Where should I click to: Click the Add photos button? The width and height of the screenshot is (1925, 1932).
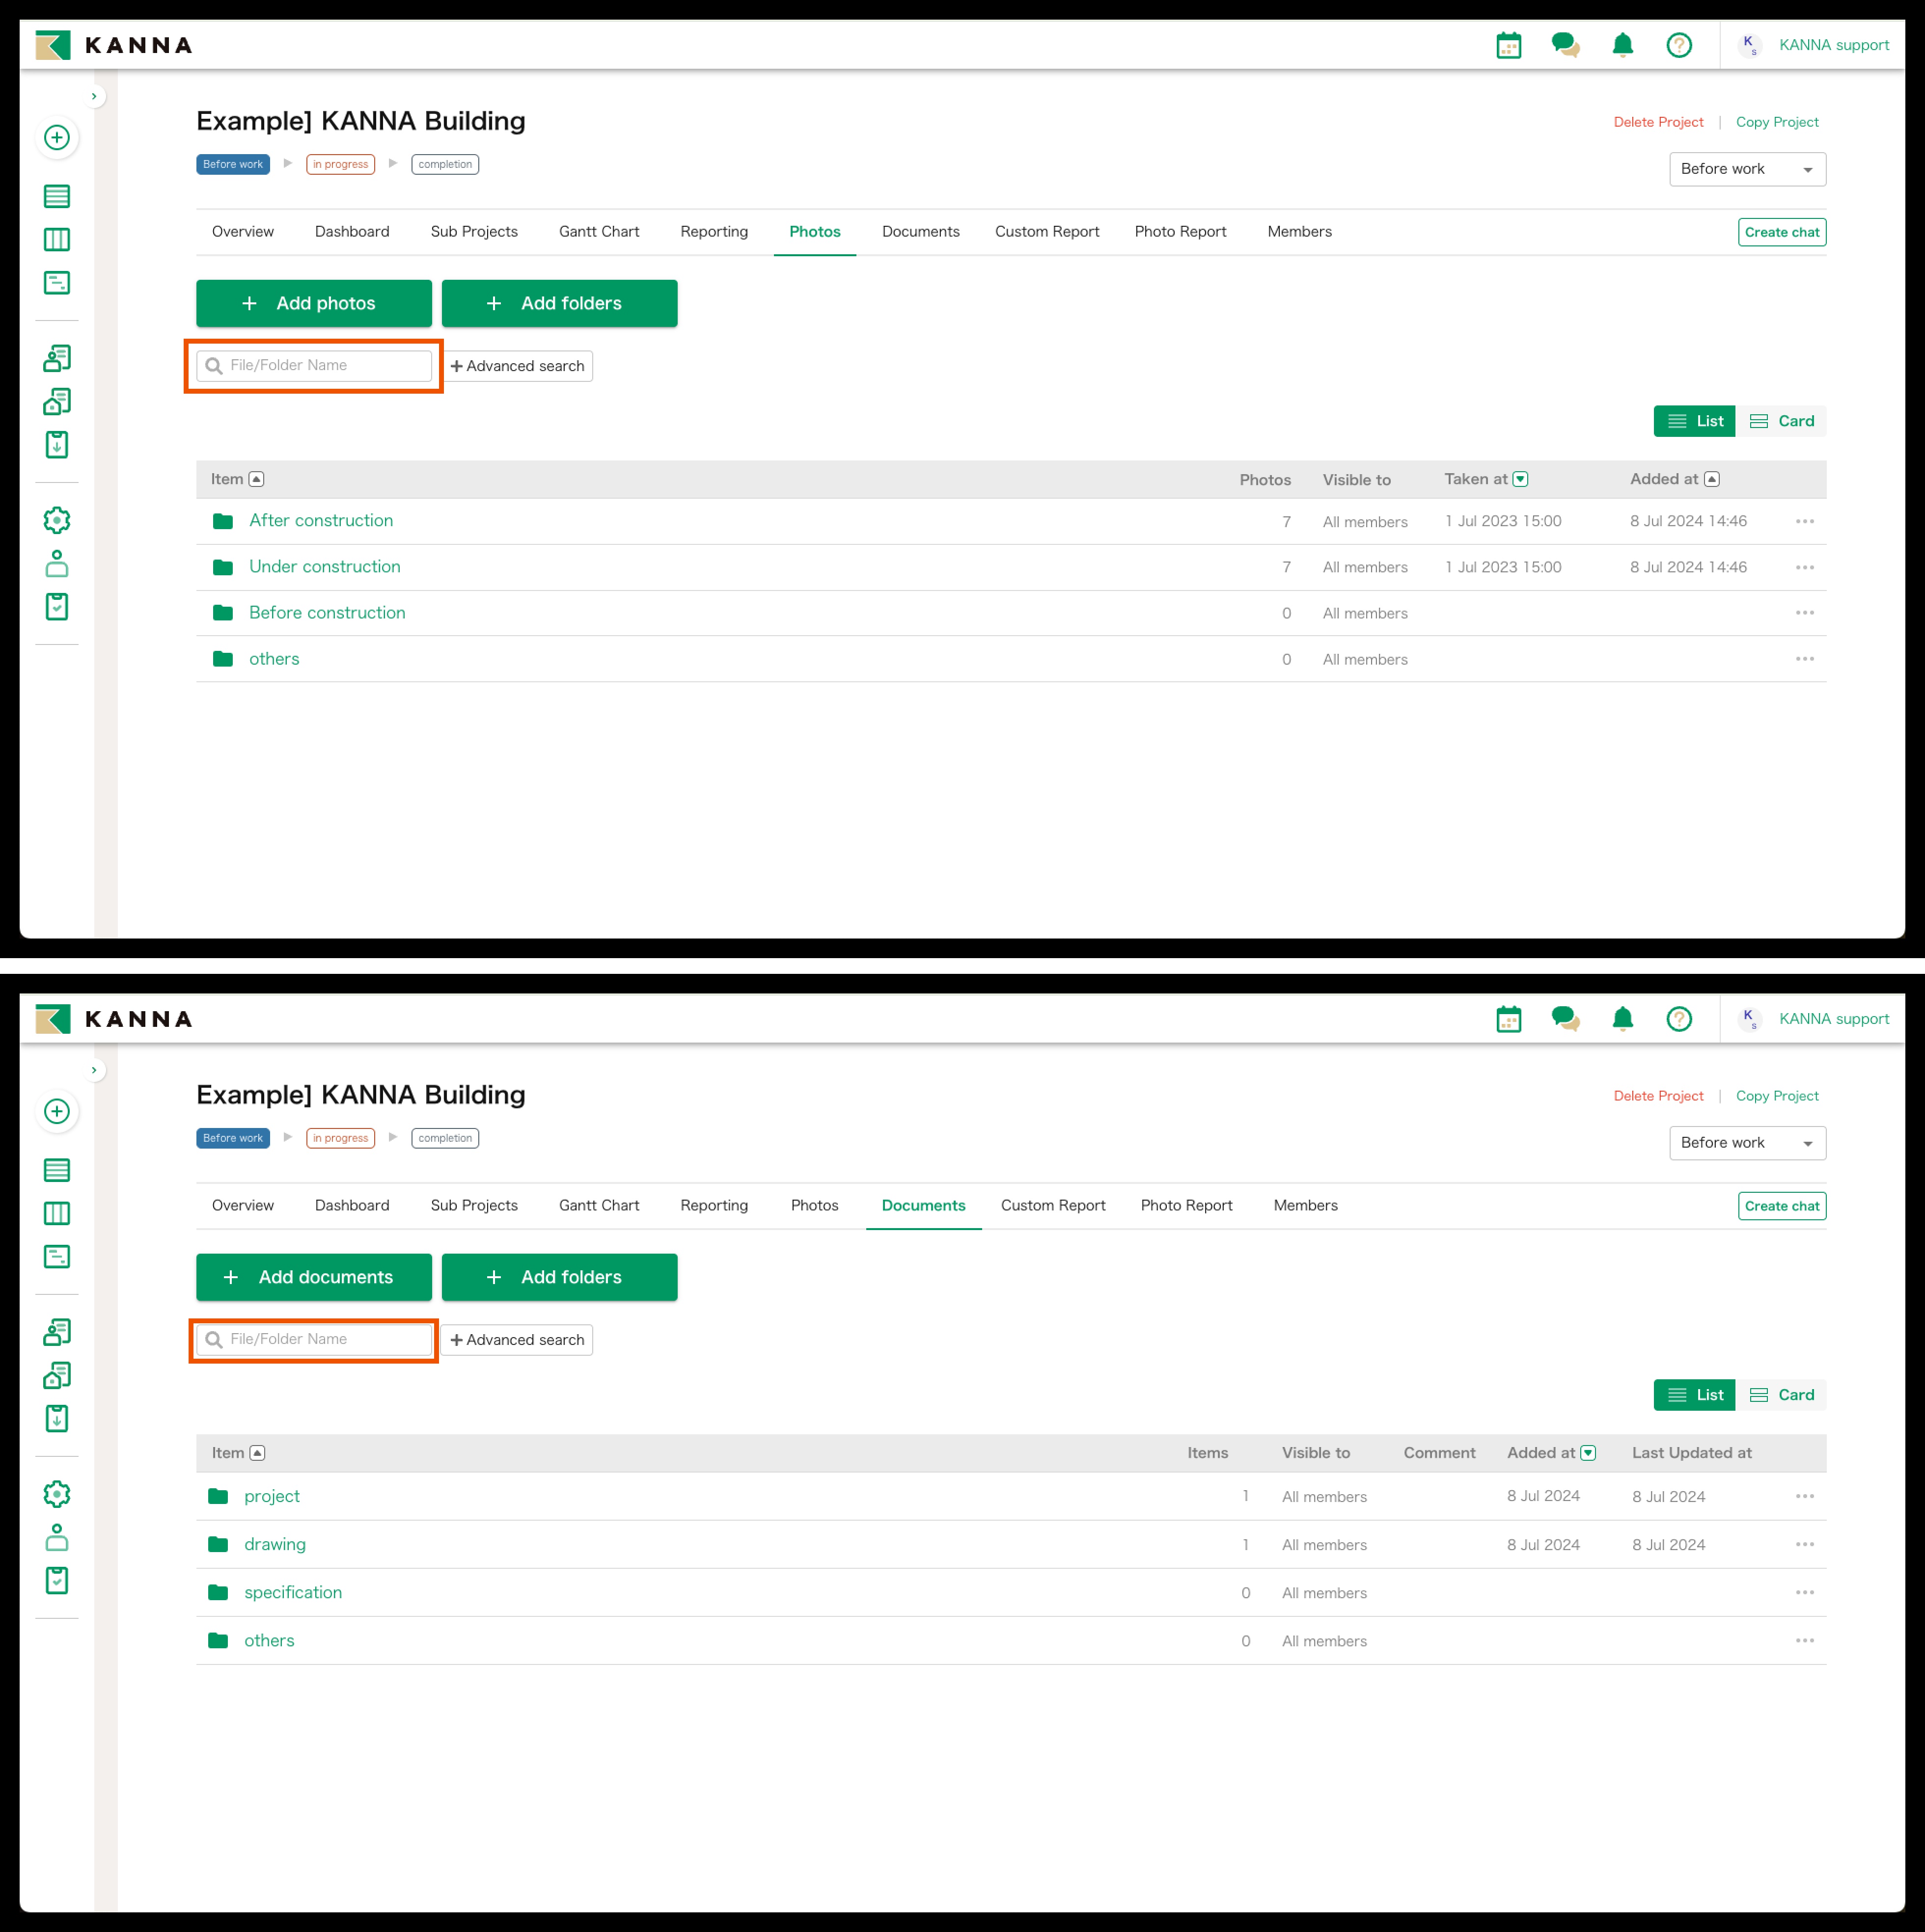point(313,303)
